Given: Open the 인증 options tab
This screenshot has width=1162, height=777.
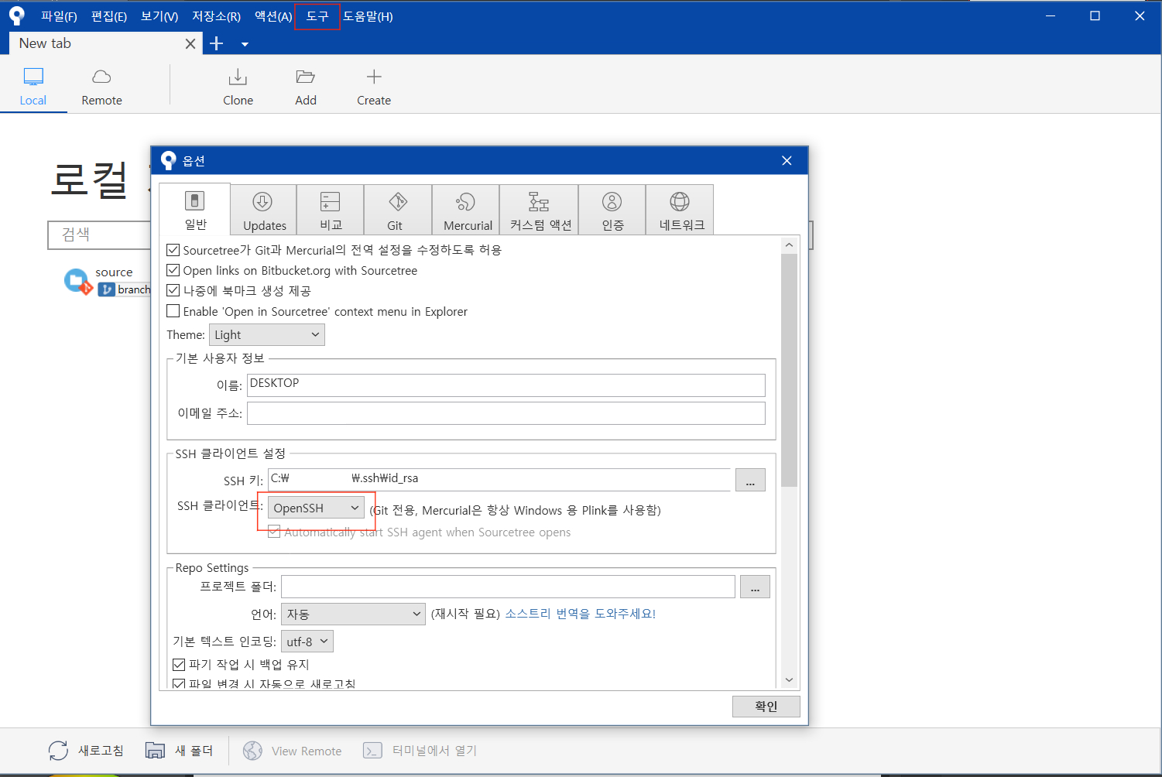Looking at the screenshot, I should tap(612, 210).
